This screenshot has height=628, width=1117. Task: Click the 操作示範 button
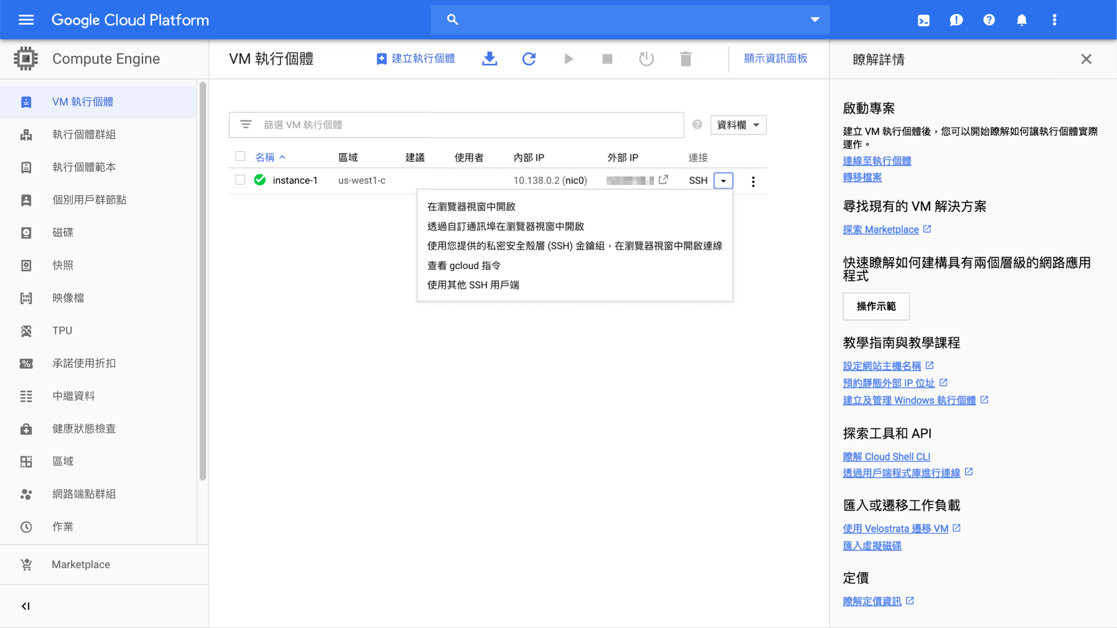(876, 306)
